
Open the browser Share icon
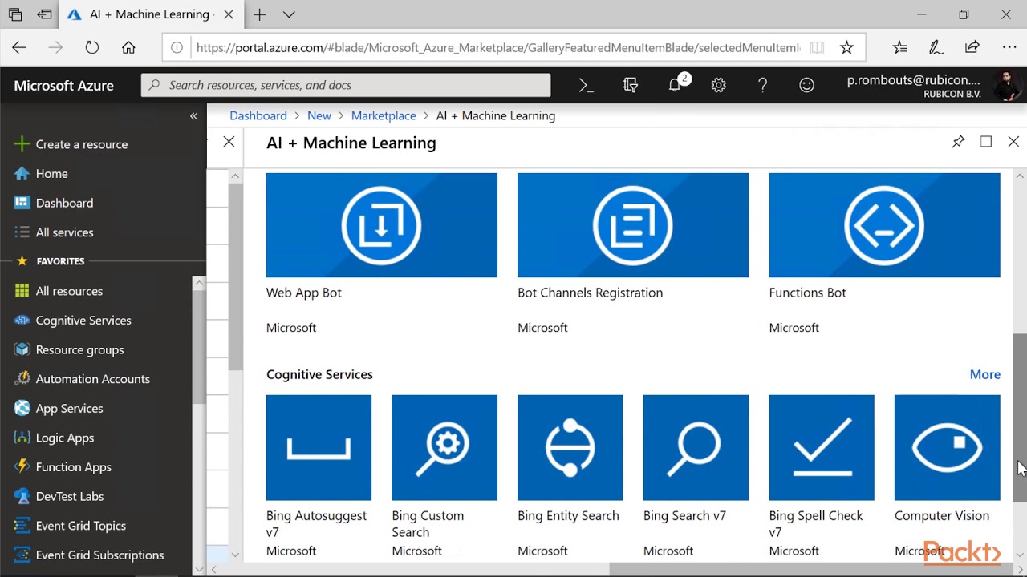click(972, 47)
